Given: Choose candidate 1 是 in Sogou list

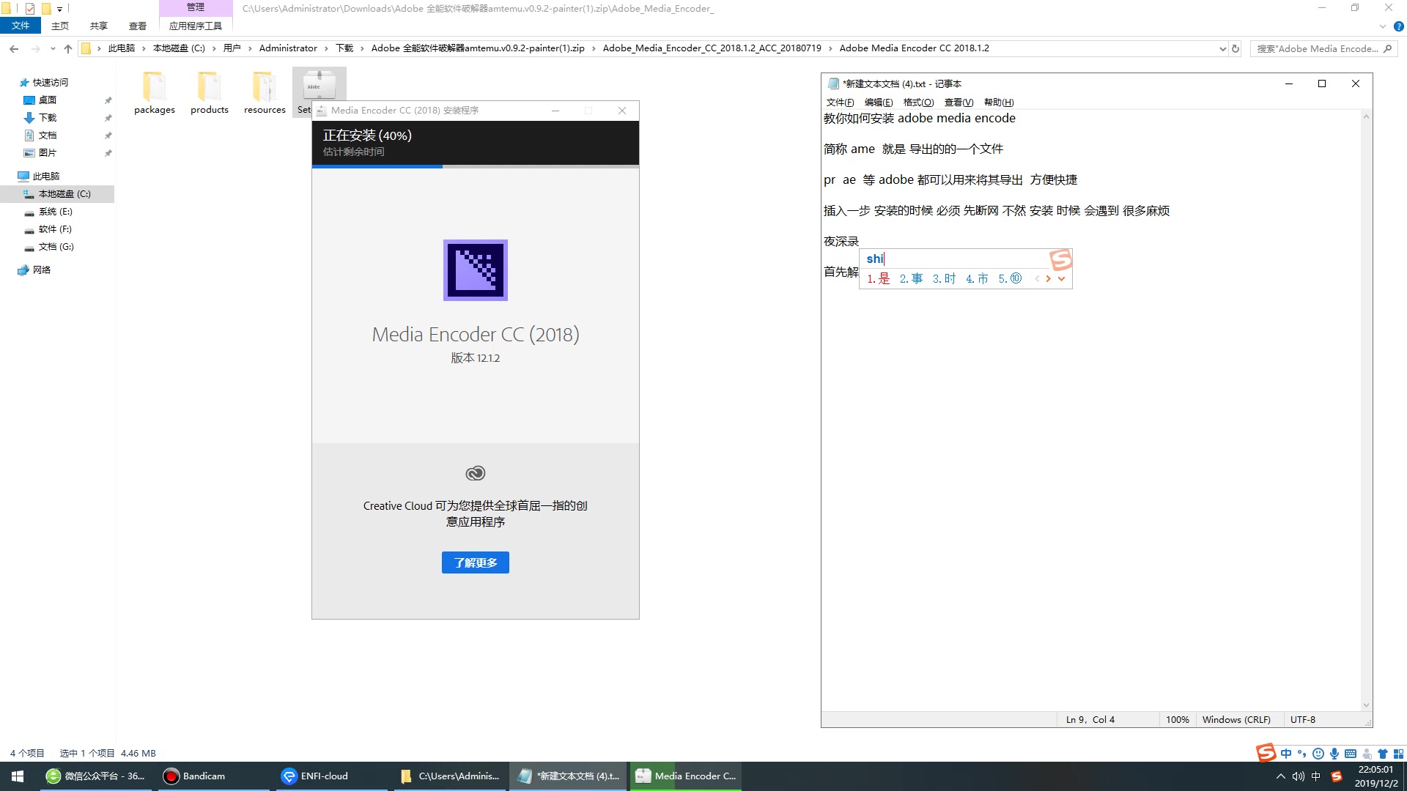Looking at the screenshot, I should 878,278.
